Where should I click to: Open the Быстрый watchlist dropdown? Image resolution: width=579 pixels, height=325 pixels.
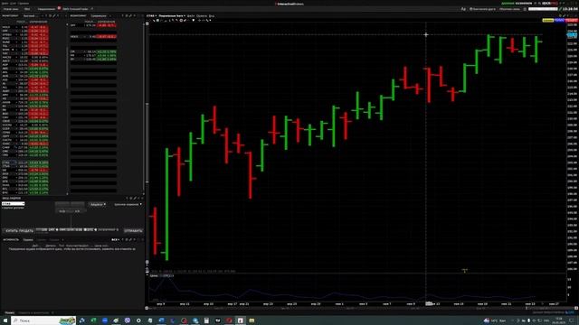[30, 16]
